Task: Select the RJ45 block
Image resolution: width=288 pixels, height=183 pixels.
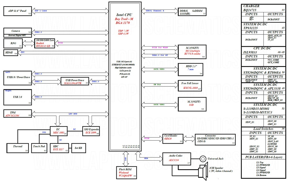Action: point(13,43)
